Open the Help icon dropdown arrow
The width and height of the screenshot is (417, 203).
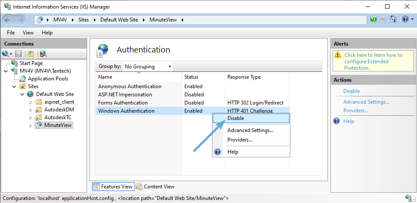[x=413, y=19]
